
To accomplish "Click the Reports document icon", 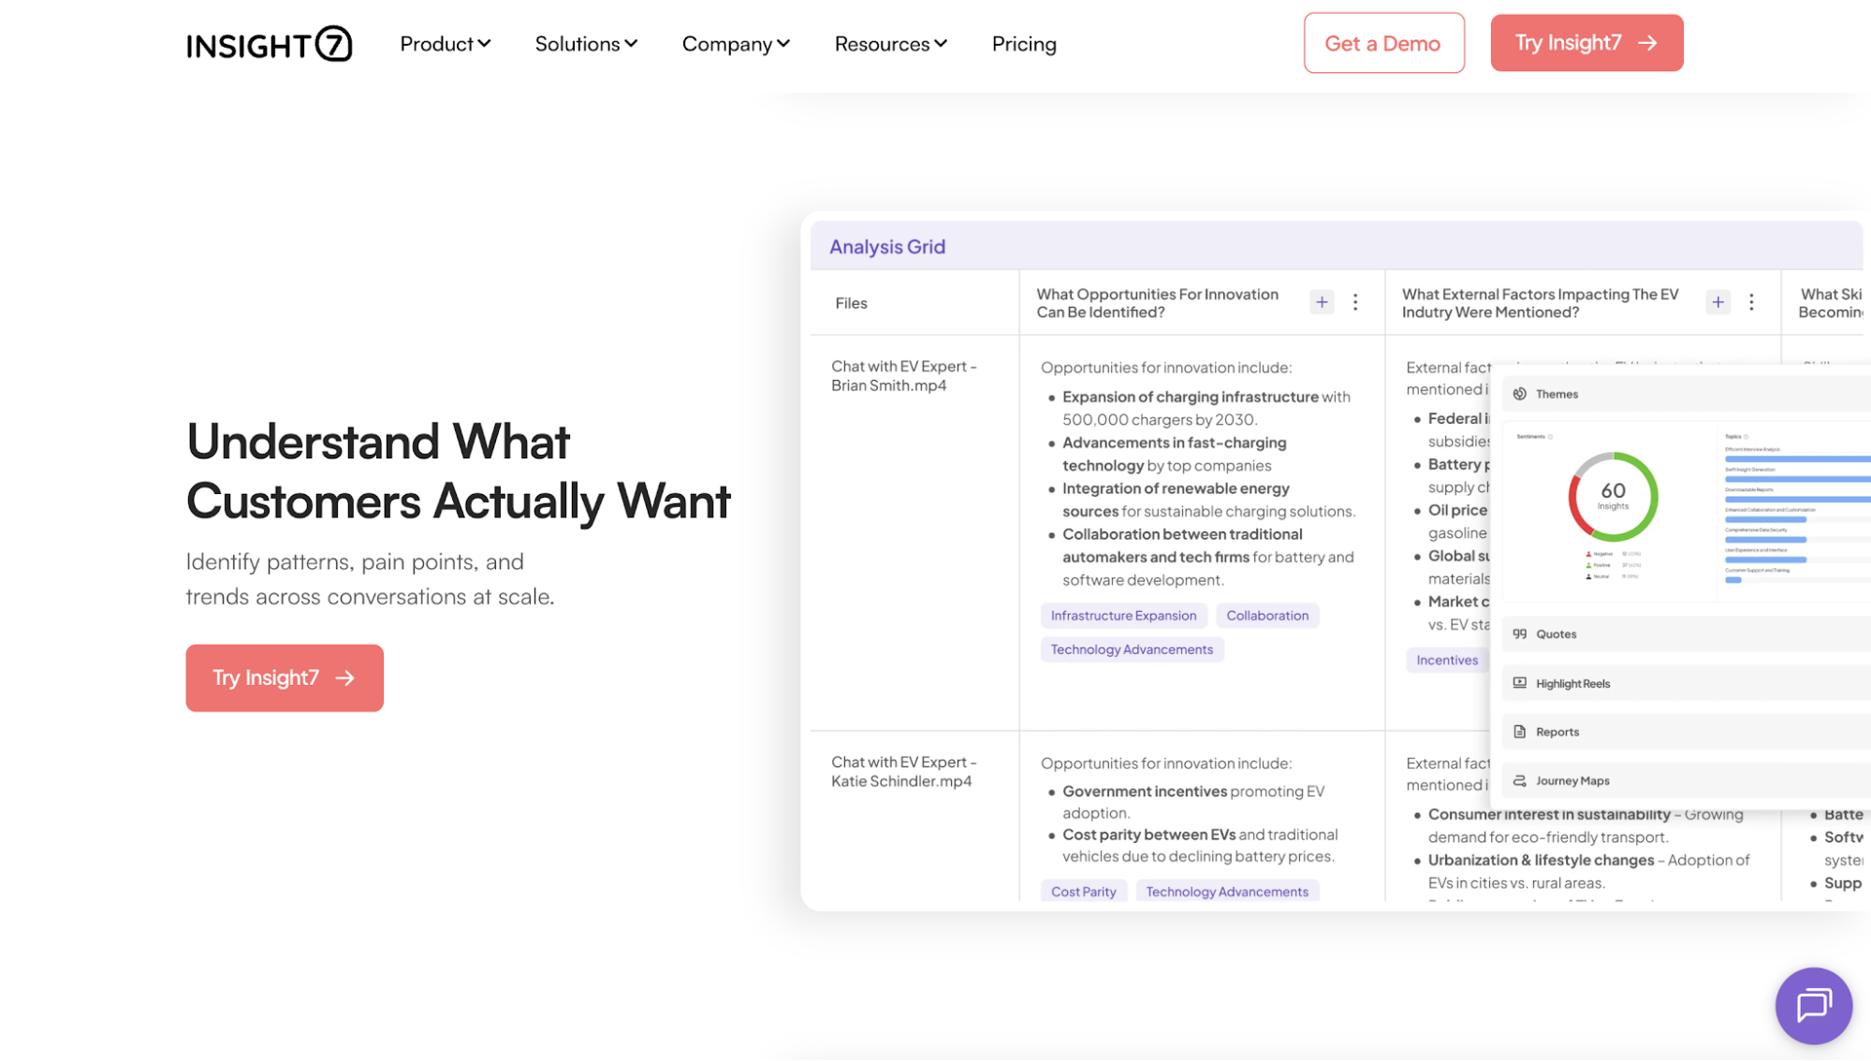I will (x=1520, y=732).
